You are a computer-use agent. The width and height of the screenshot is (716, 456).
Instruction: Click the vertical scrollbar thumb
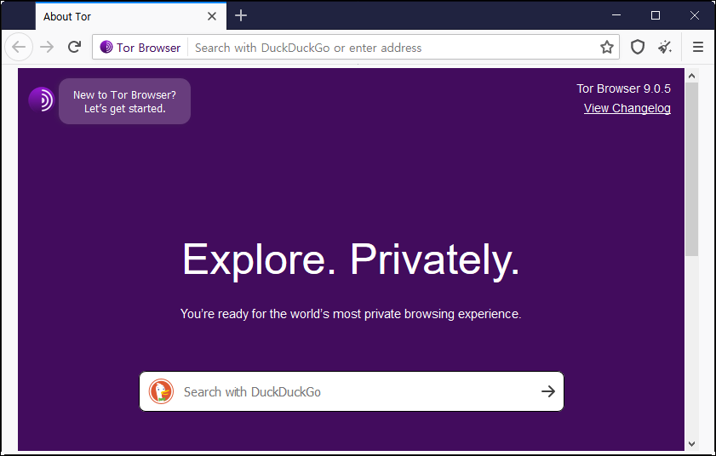click(691, 169)
